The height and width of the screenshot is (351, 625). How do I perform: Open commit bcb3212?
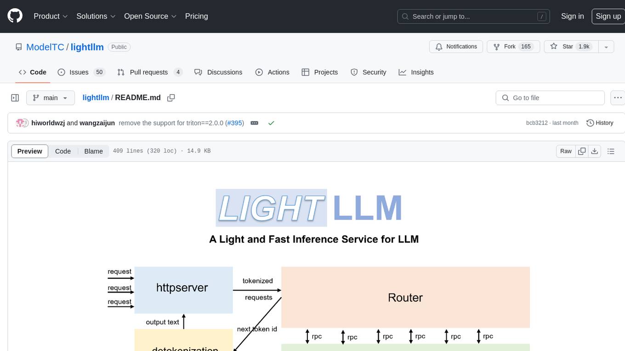point(537,123)
